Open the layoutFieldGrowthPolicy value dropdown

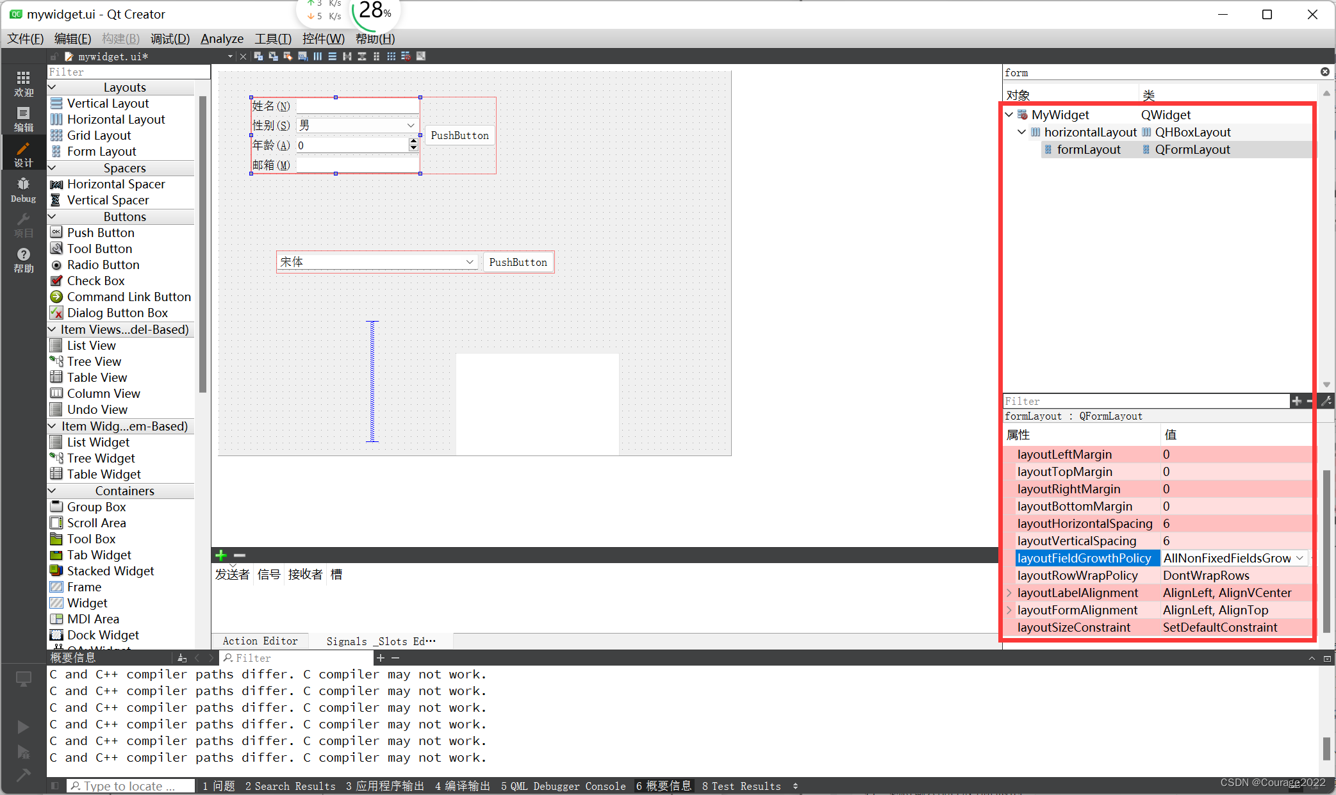coord(1299,558)
